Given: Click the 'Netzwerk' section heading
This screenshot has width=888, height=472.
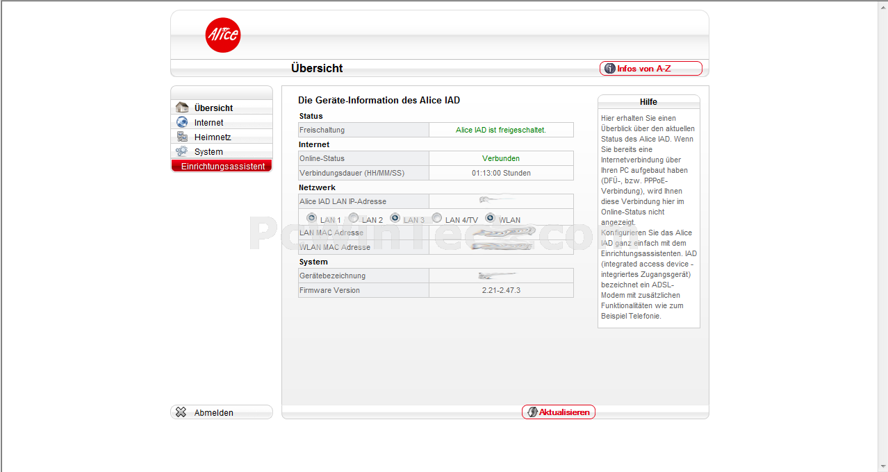Looking at the screenshot, I should coord(318,187).
